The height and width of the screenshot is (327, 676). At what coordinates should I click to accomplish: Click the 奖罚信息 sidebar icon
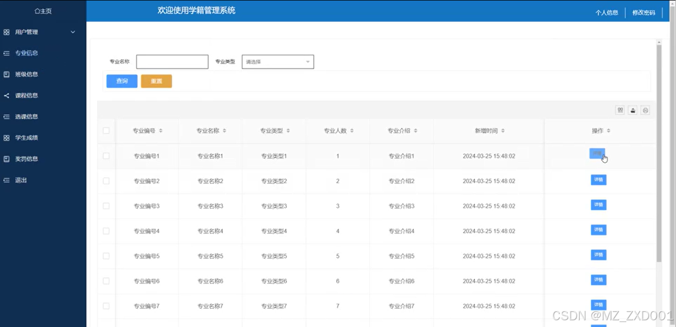[7, 159]
